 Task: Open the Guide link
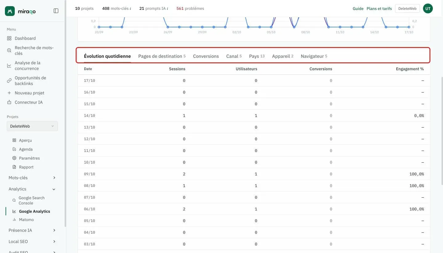358,9
